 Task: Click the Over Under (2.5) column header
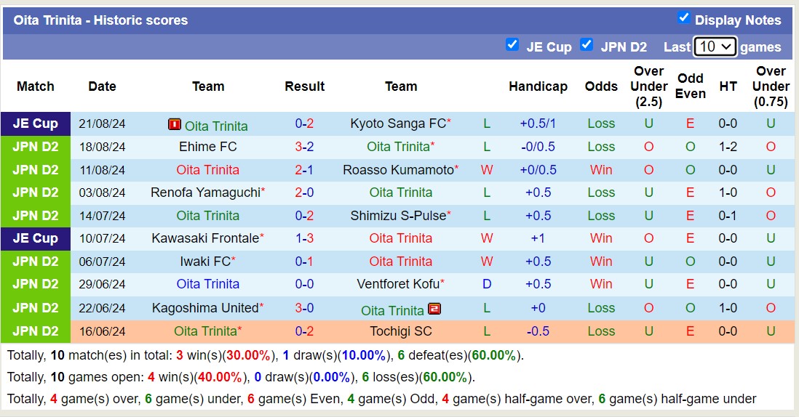point(648,86)
